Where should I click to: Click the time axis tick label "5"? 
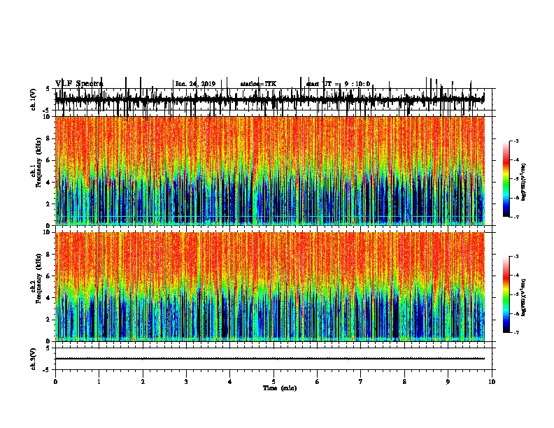(274, 382)
